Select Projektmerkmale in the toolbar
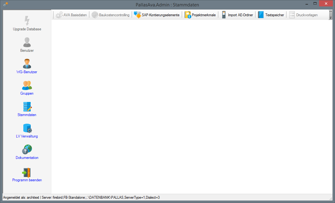This screenshot has height=203, width=335. click(204, 15)
